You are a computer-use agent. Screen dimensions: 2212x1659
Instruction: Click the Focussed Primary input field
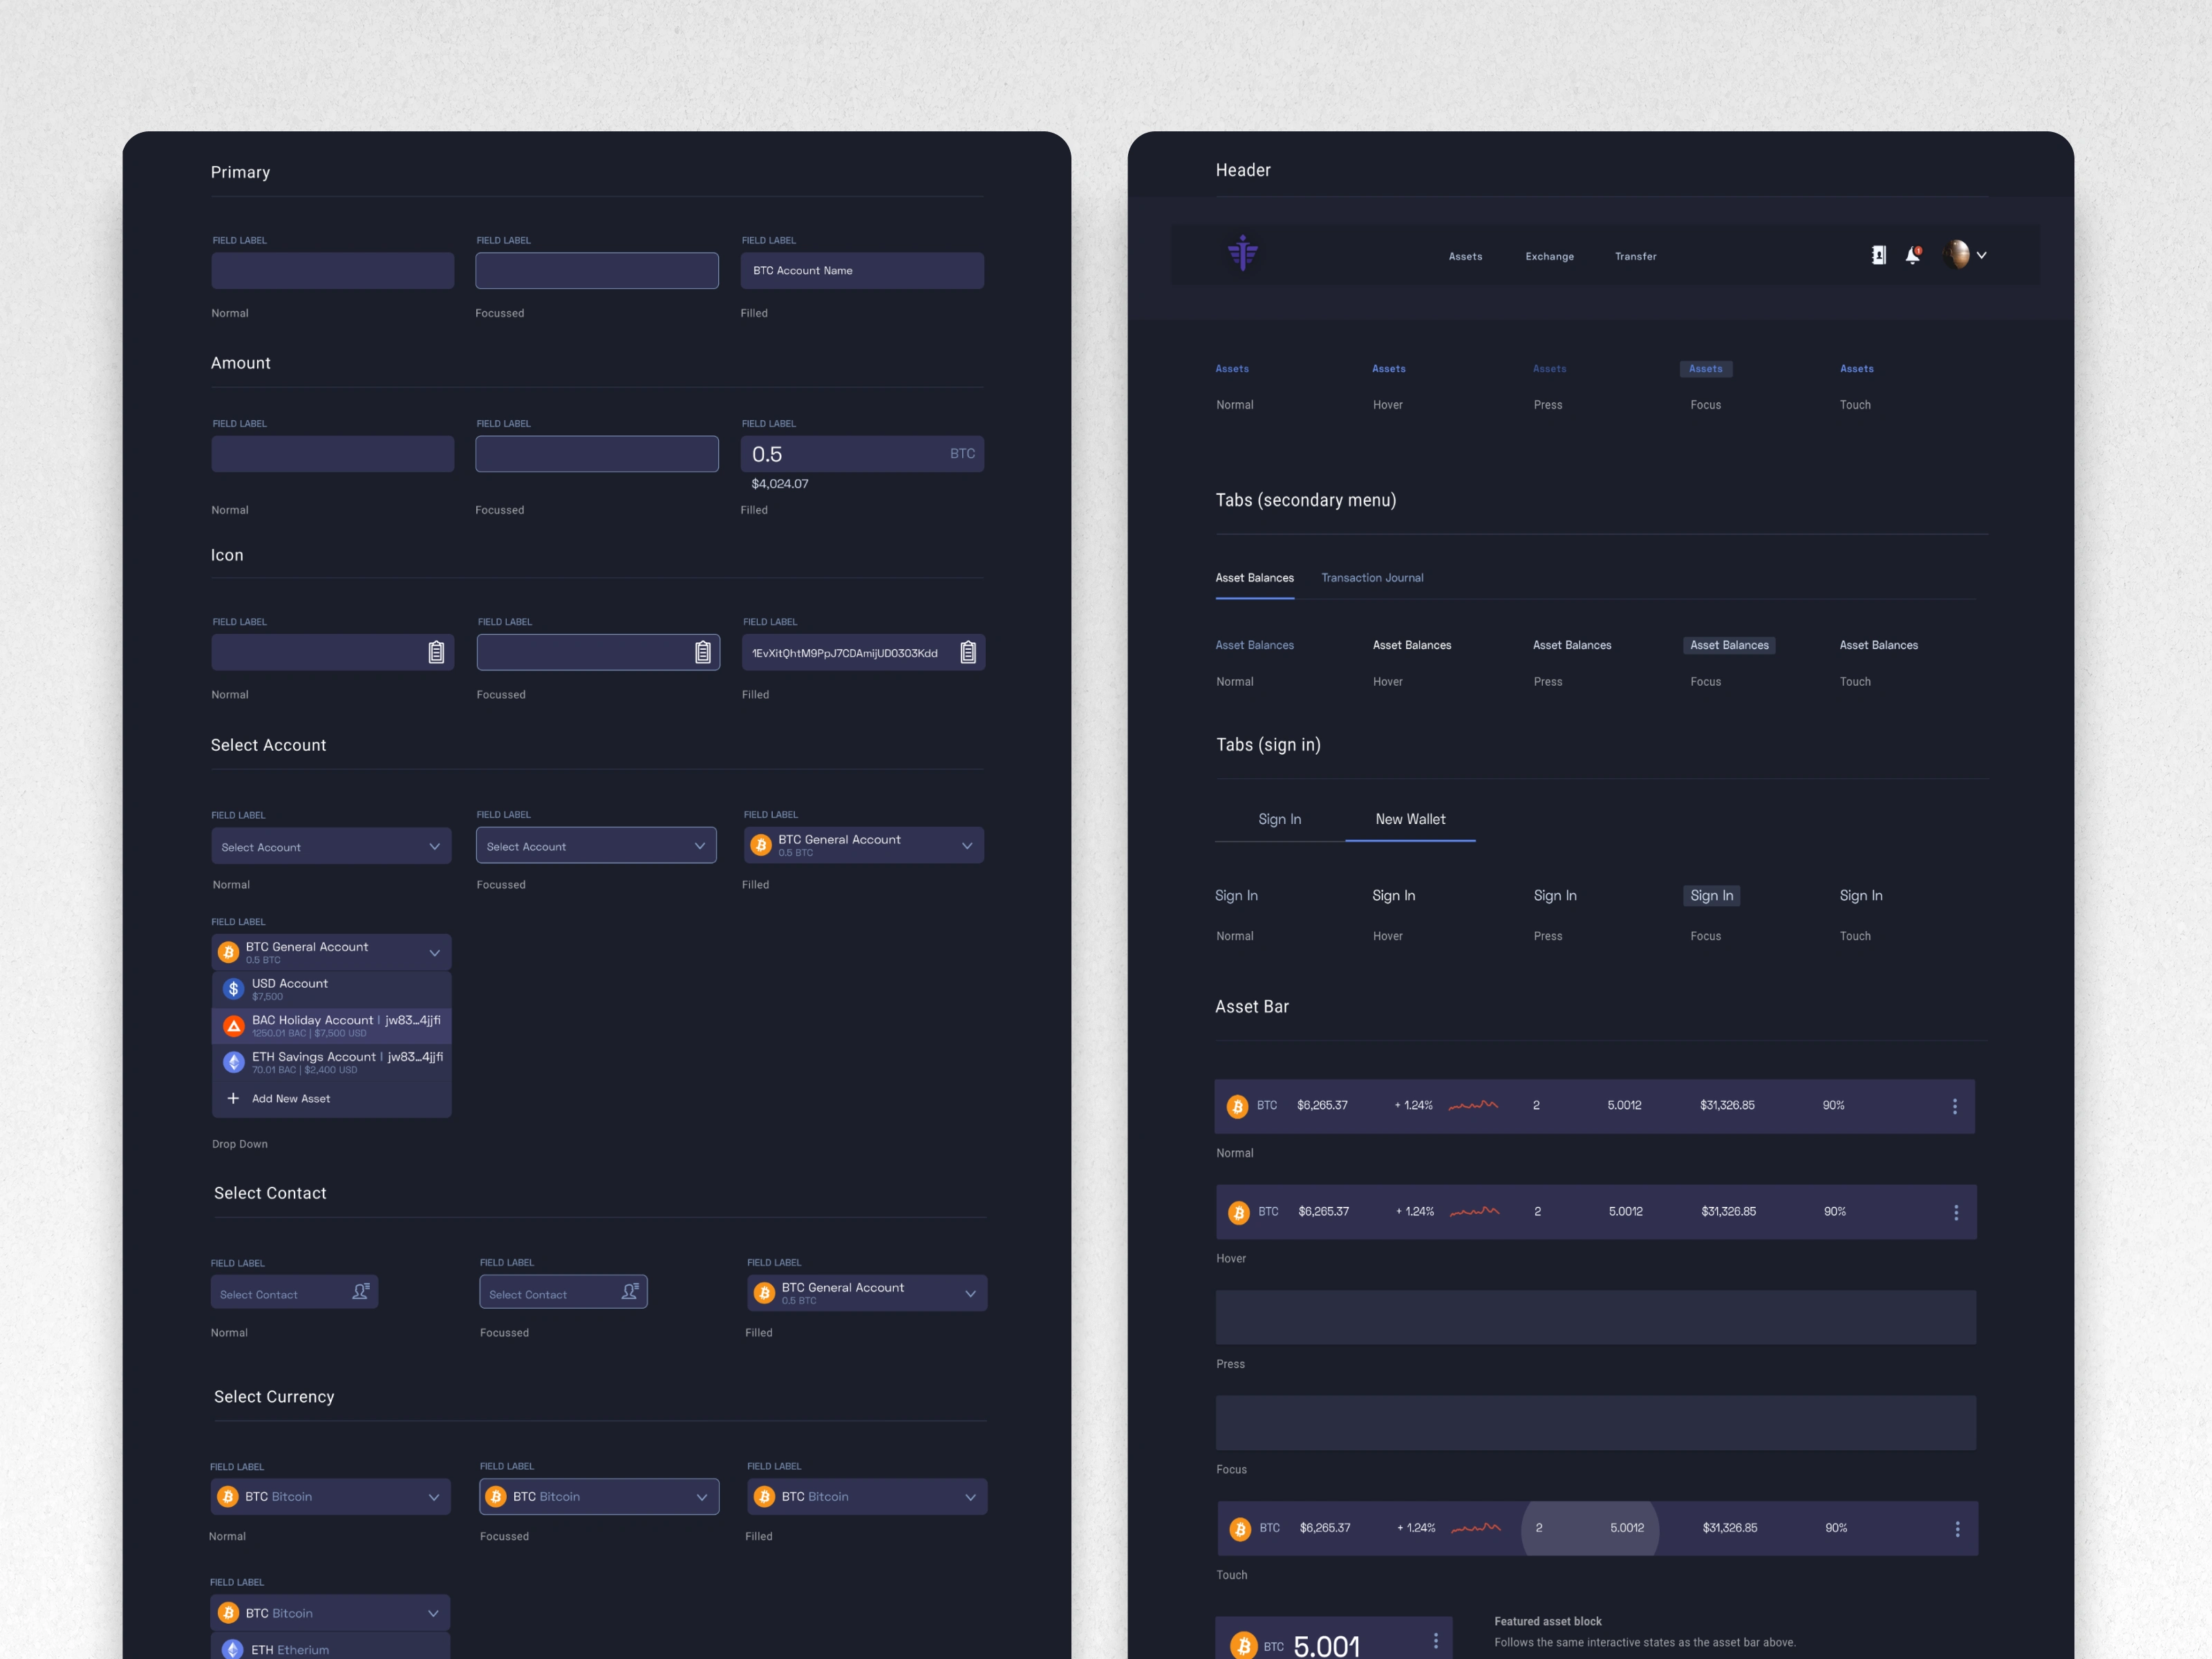596,271
